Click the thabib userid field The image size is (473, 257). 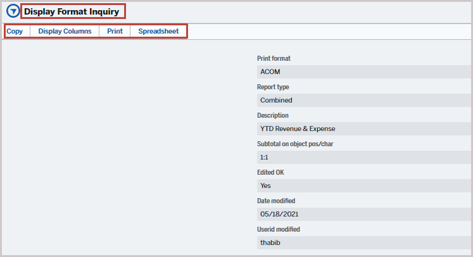click(363, 242)
